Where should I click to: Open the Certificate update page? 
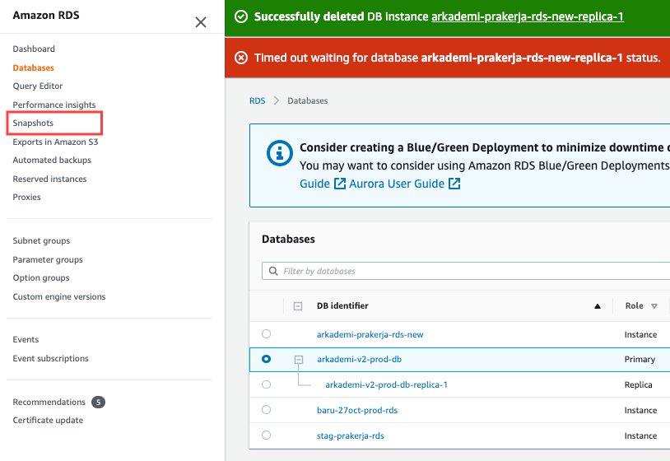[x=48, y=420]
